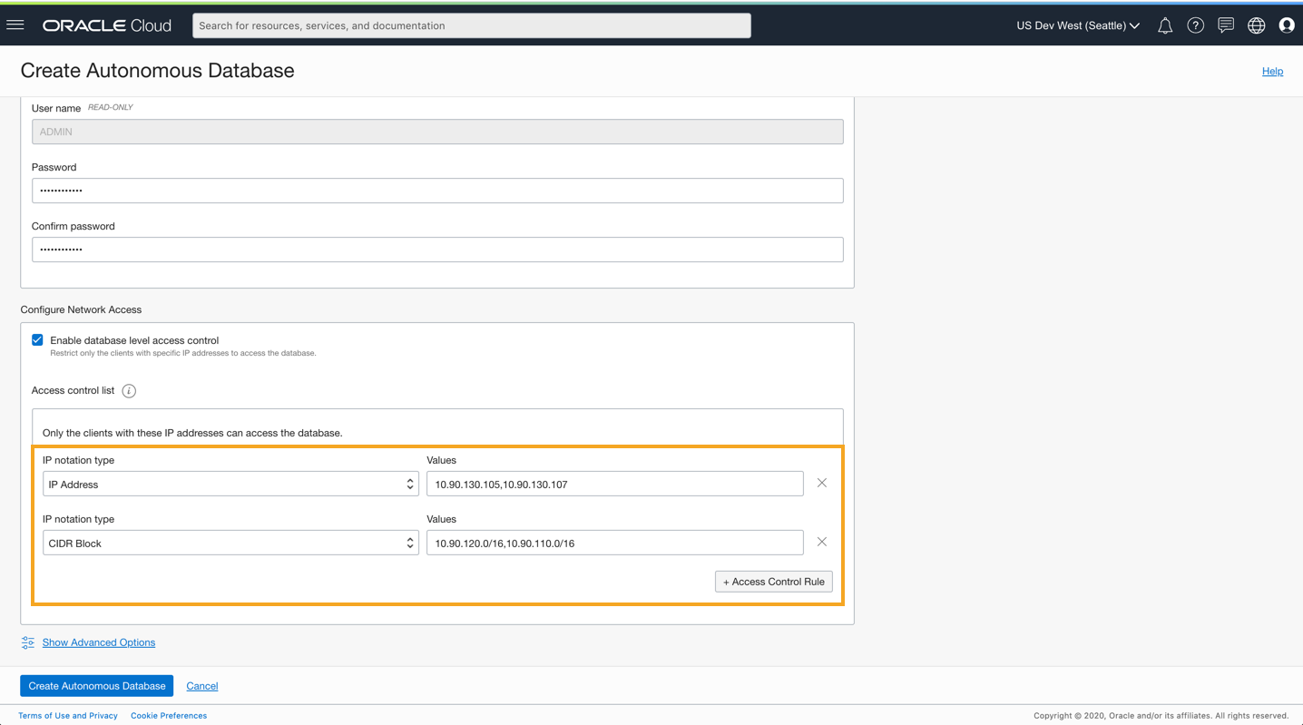Click the search resources and services field
The width and height of the screenshot is (1303, 725).
(472, 25)
